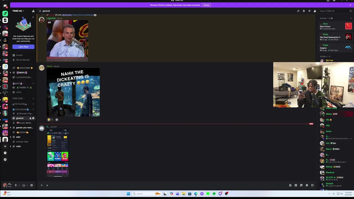Open Spotify from the taskbar
Viewport: 354px width, 199px height.
pos(214,194)
